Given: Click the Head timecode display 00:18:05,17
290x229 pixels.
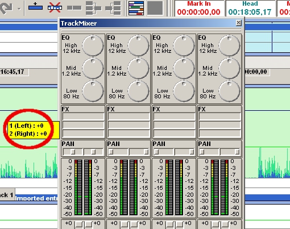Looking at the screenshot, I should tap(250, 9).
